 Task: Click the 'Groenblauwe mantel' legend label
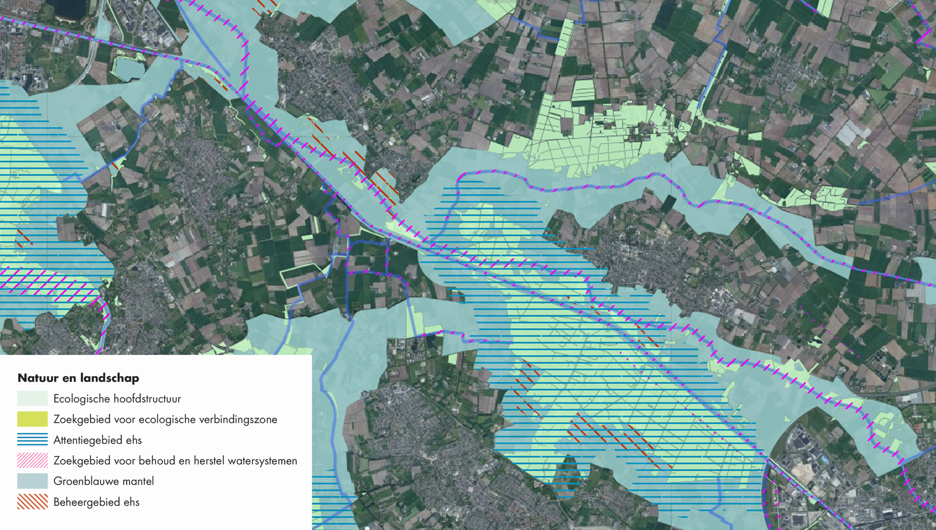(x=104, y=481)
